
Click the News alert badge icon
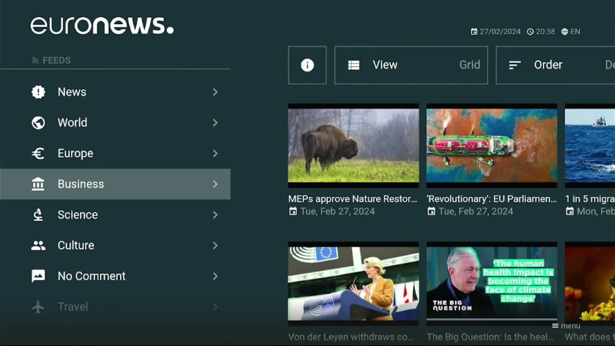coord(38,92)
